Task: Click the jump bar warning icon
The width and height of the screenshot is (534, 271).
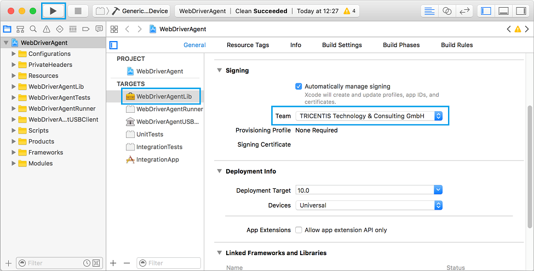Action: click(518, 29)
